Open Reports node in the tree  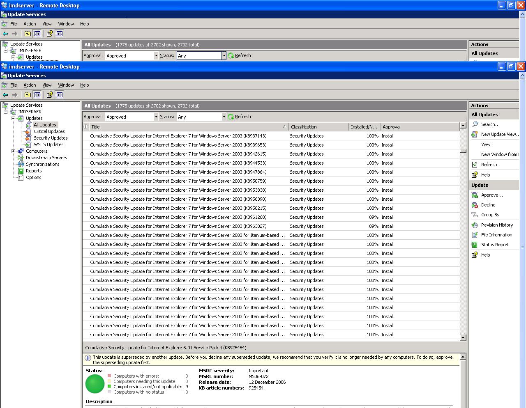point(34,171)
